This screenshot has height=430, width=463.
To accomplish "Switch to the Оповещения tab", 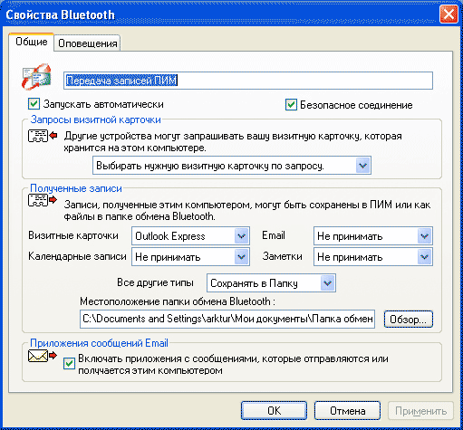I will (88, 43).
